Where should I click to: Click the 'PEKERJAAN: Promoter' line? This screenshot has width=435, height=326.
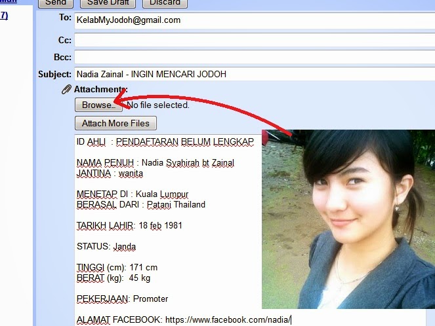(x=122, y=299)
